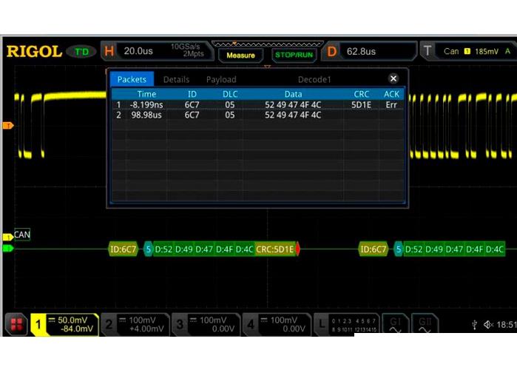Viewport: 517px width, 370px height.
Task: Enable channel 3
Action: [205, 324]
